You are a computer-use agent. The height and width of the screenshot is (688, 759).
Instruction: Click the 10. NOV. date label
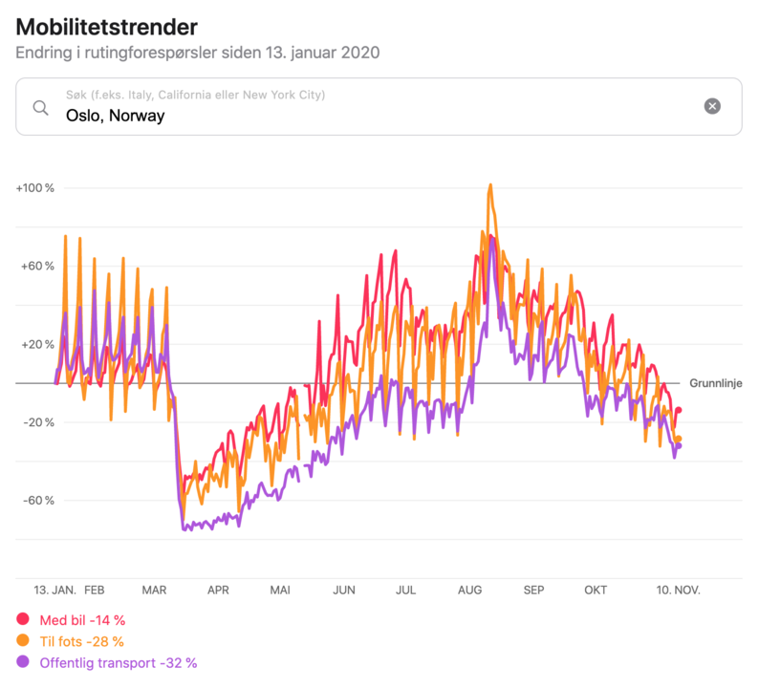(x=678, y=591)
